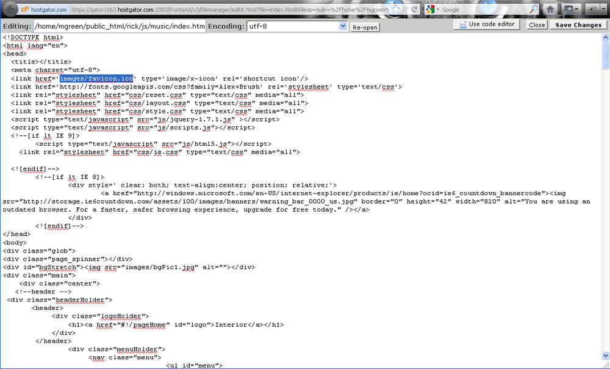Focus the browser URL address bar
This screenshot has width=610, height=369.
(229, 9)
